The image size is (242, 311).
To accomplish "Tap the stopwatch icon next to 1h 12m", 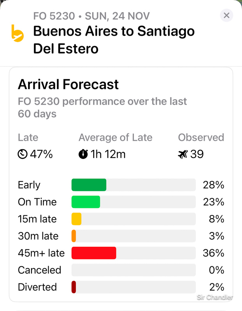I will tap(83, 154).
